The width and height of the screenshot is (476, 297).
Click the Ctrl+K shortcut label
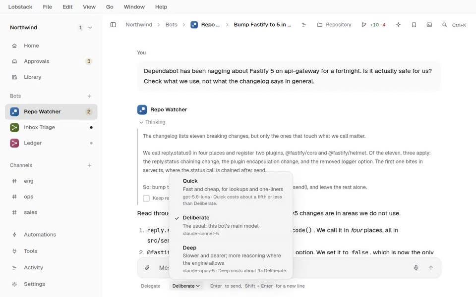point(459,25)
